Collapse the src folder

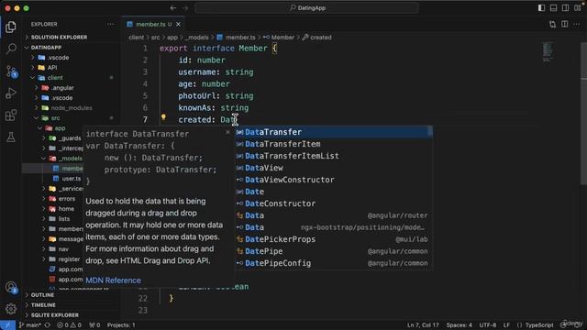coord(55,118)
